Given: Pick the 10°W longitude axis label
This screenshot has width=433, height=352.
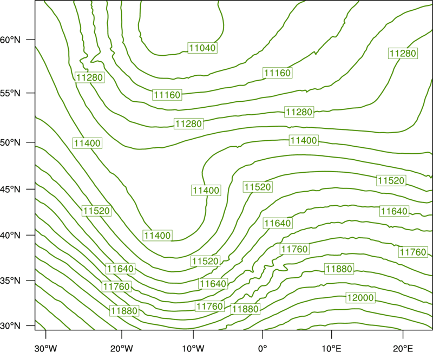Looking at the screenshot, I should click(193, 348).
